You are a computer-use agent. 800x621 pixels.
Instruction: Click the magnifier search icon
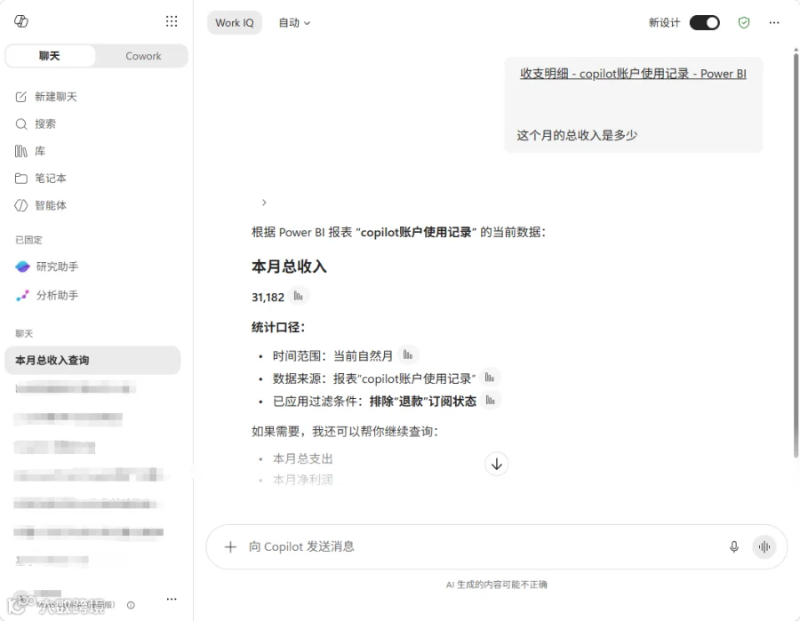(x=21, y=123)
